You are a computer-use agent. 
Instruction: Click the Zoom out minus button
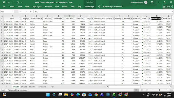pos(151,90)
